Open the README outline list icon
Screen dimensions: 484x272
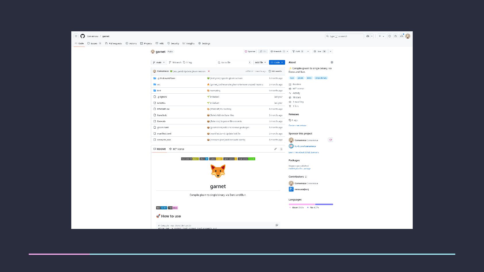[281, 149]
